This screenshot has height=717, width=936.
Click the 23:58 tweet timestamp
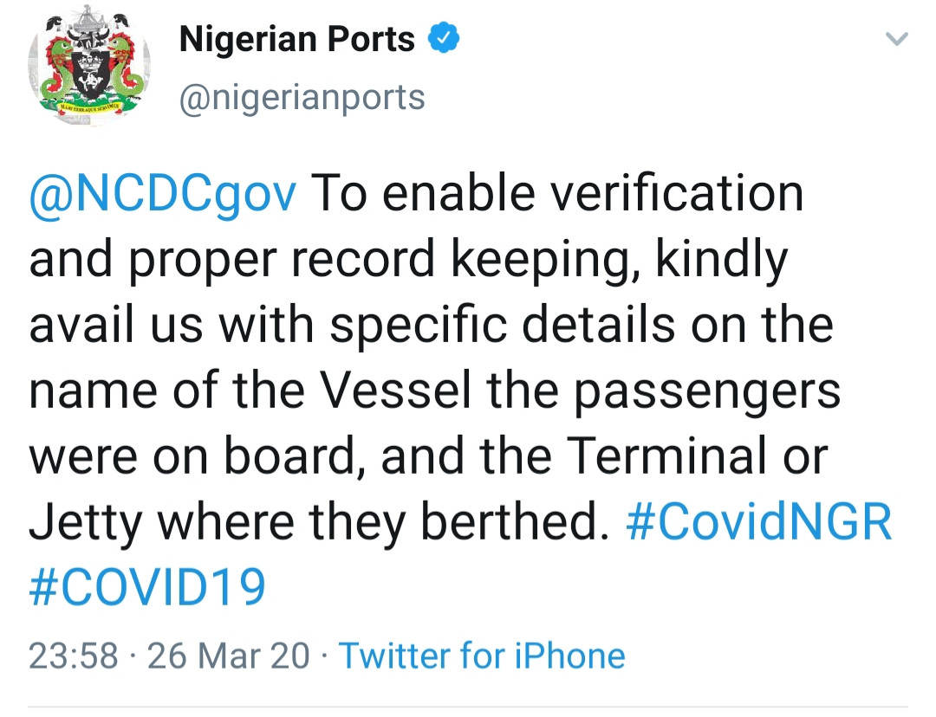[74, 656]
